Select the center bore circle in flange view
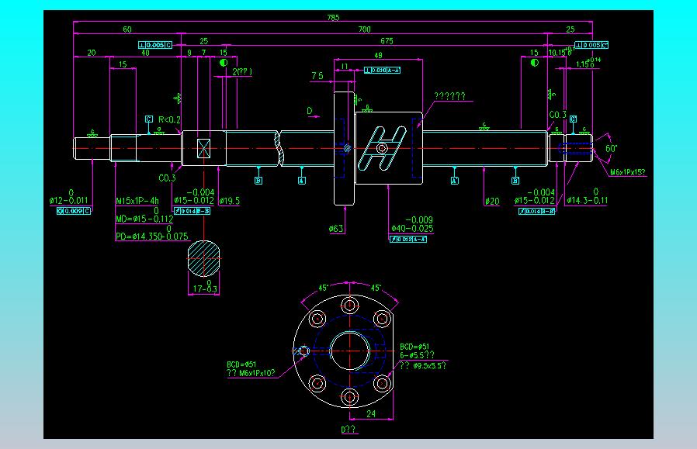Viewport: 697px width, 449px height. coord(350,351)
